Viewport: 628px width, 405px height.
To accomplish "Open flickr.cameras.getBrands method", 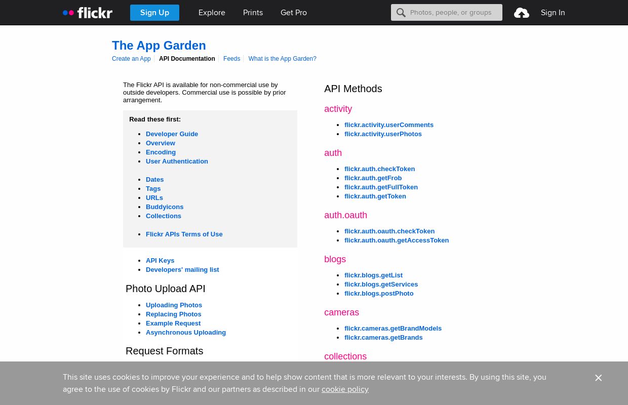I will pos(383,338).
